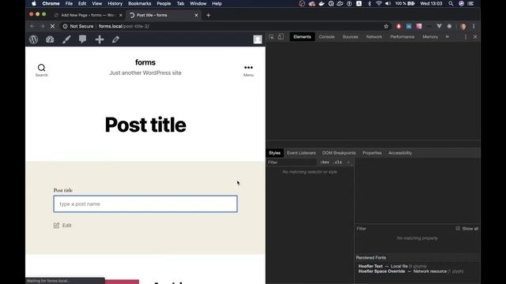Viewport: 506px width, 284px height.
Task: Click the address bar URL
Action: click(124, 26)
